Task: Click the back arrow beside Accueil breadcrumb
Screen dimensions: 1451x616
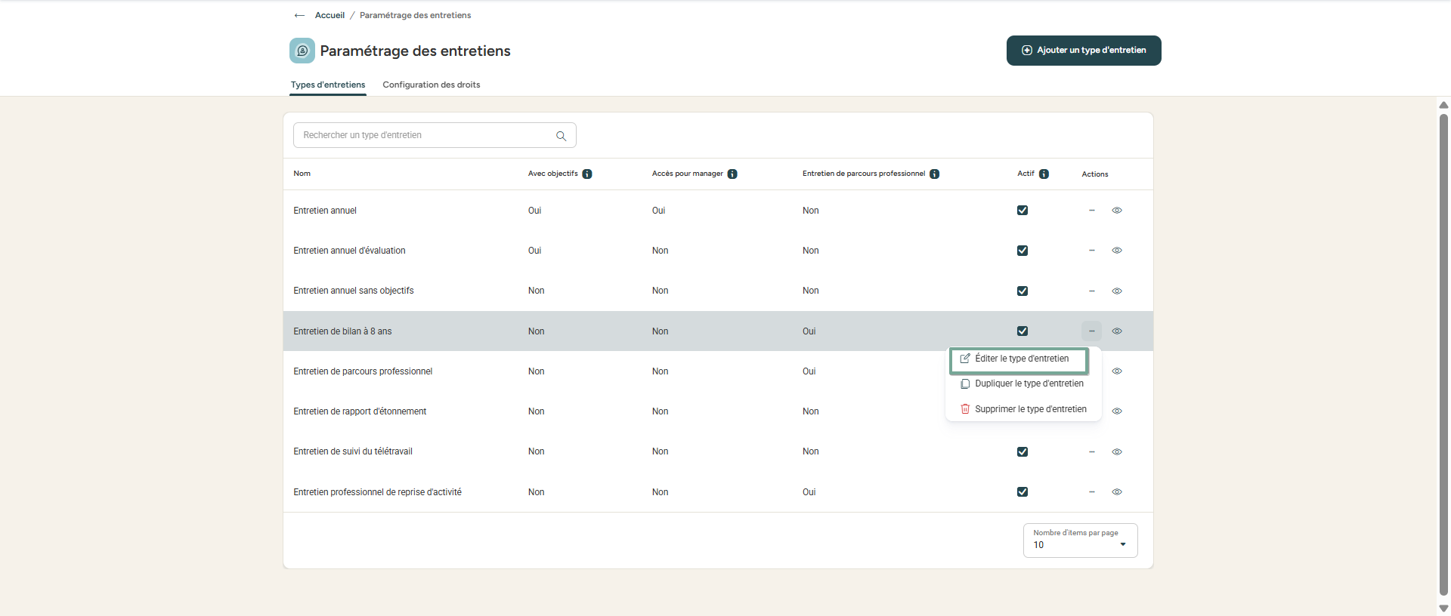Action: [299, 15]
